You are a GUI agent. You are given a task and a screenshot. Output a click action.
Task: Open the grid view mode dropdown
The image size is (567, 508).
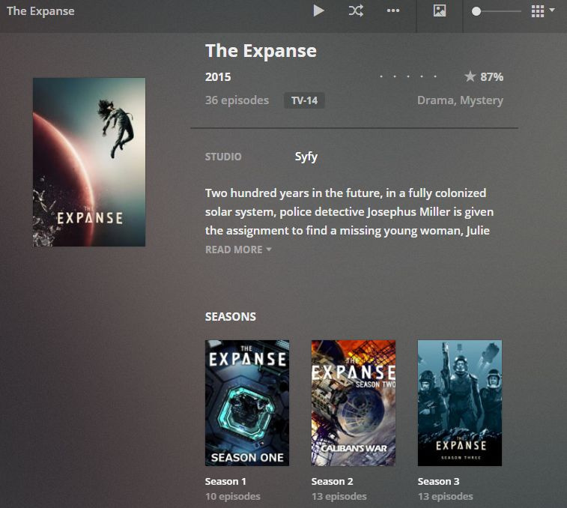(x=543, y=10)
